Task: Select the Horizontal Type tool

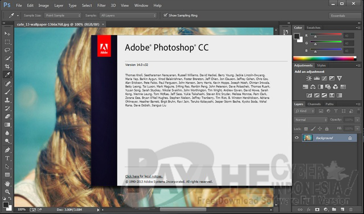Action: tap(7, 158)
